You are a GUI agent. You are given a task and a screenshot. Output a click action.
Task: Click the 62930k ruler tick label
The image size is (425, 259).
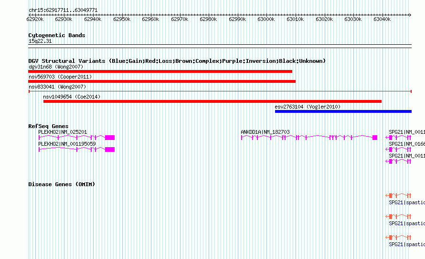click(x=64, y=19)
